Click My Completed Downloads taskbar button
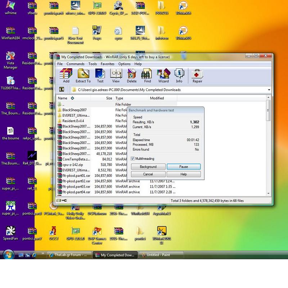Screen dimensions: 288x288 115,255
